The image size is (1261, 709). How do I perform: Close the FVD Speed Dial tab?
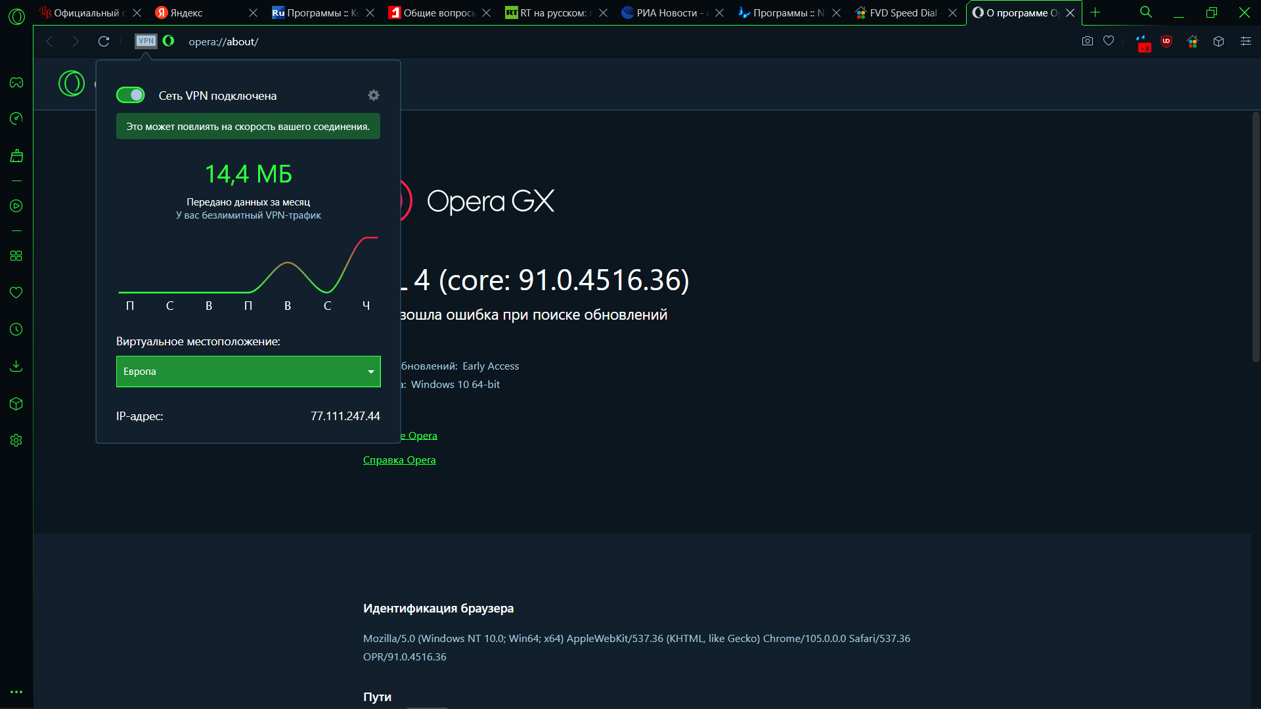point(953,12)
